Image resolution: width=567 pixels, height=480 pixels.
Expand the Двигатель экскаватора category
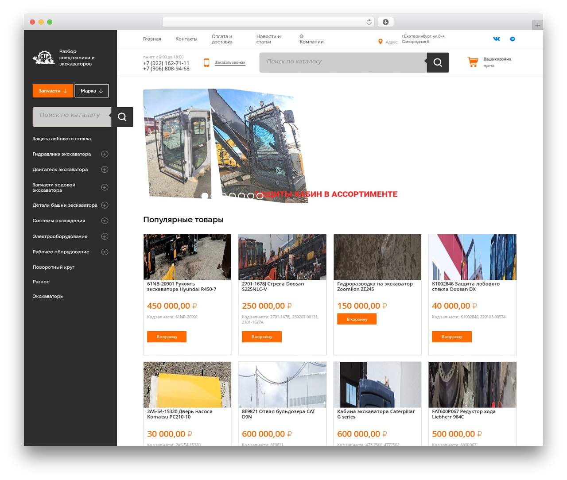coord(105,170)
